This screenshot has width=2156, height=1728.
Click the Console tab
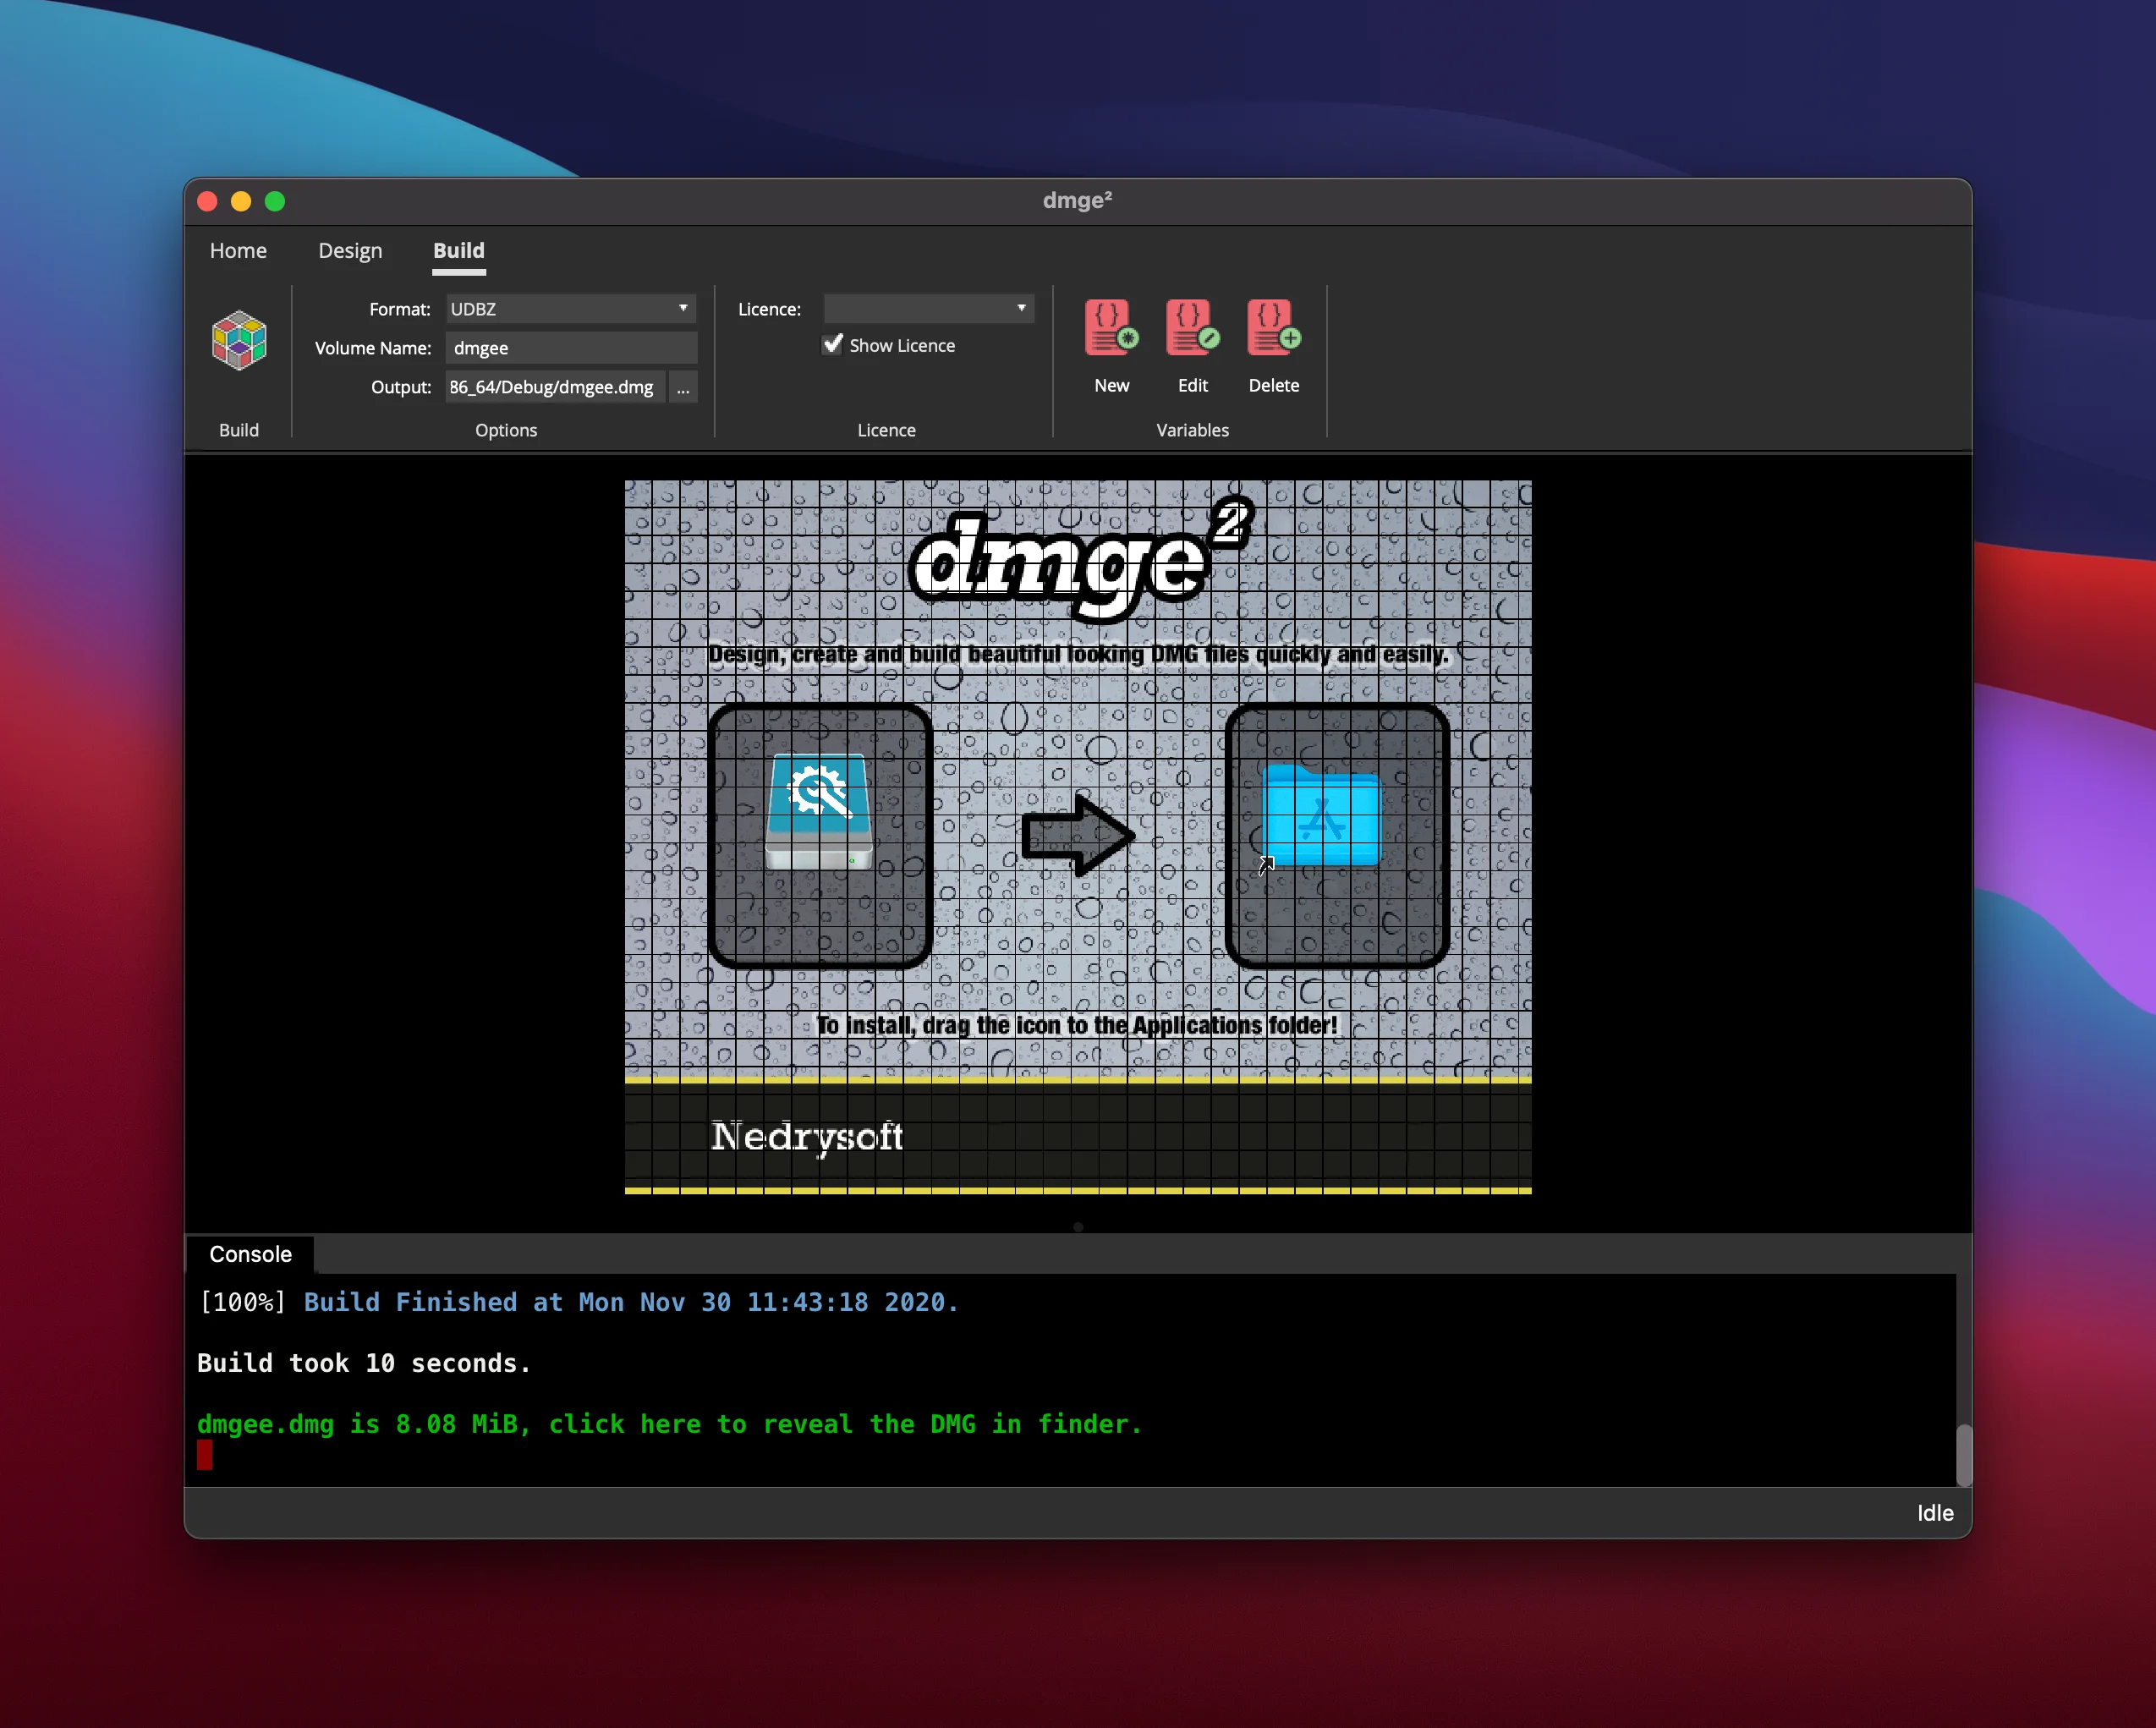tap(250, 1254)
